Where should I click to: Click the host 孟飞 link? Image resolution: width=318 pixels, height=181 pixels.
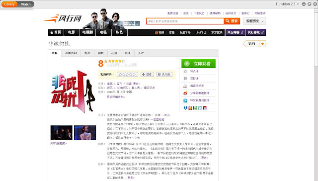tap(119, 84)
